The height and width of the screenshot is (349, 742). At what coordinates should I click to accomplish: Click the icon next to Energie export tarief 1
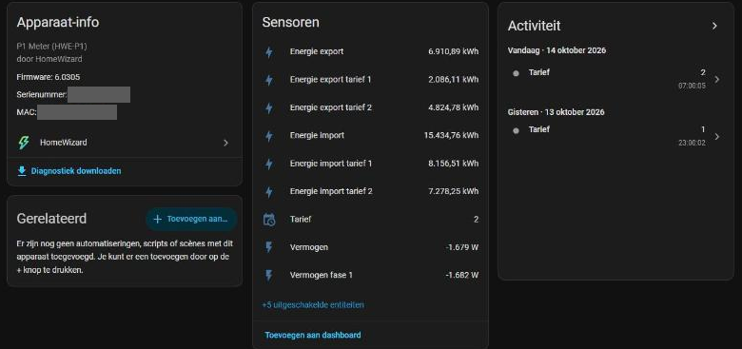[x=269, y=80]
